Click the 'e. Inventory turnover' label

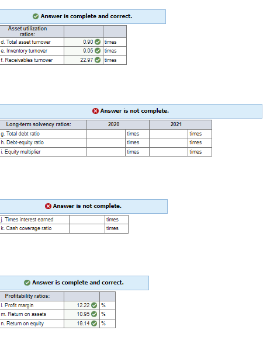24,51
